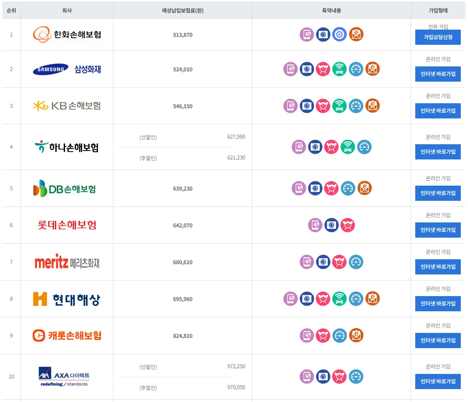Click 인터넷 바로가입 for 삼성화재
Screen dimensions: 468x402
(x=438, y=74)
